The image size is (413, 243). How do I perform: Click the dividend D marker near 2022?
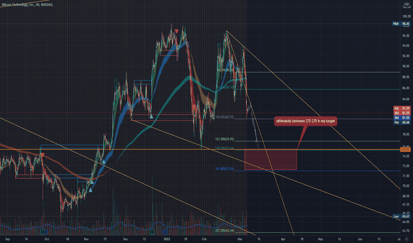coord(165,232)
